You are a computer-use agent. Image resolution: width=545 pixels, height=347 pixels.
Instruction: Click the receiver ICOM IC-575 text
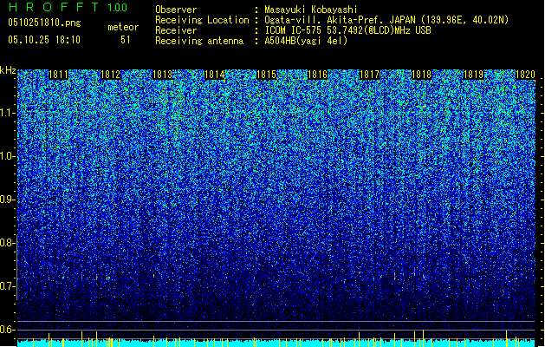(347, 30)
